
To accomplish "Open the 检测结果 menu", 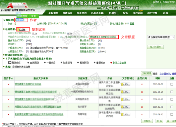I will point(67,13).
